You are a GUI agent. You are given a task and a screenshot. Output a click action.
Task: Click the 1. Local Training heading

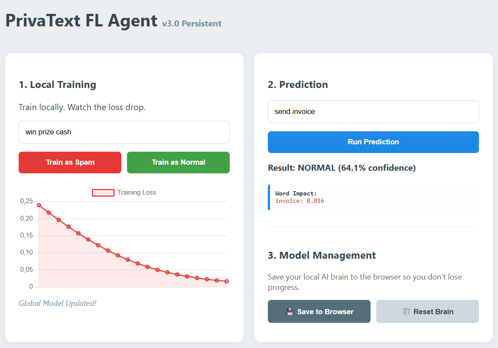(58, 85)
